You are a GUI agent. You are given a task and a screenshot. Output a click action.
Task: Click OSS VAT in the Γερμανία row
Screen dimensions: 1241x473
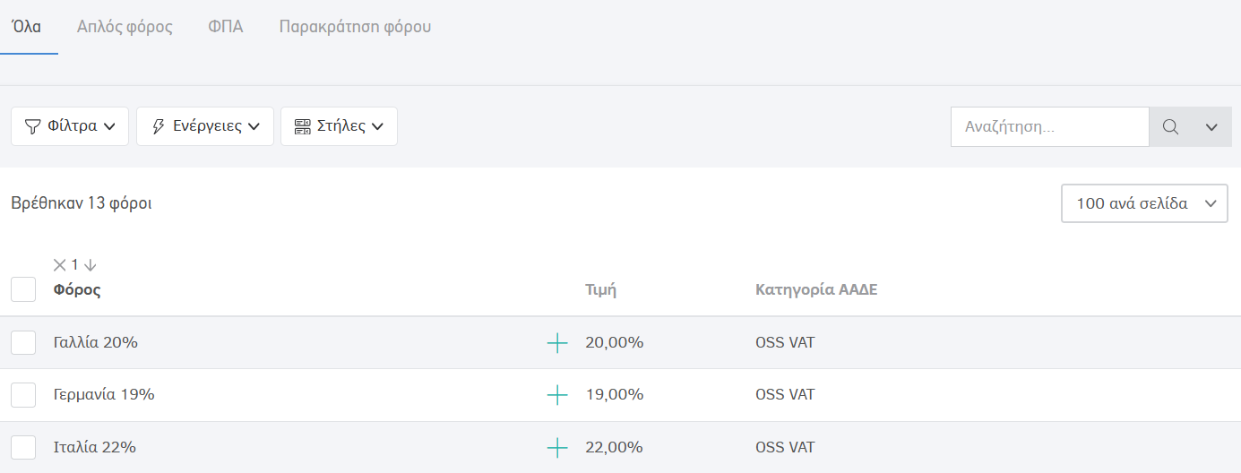pos(785,394)
